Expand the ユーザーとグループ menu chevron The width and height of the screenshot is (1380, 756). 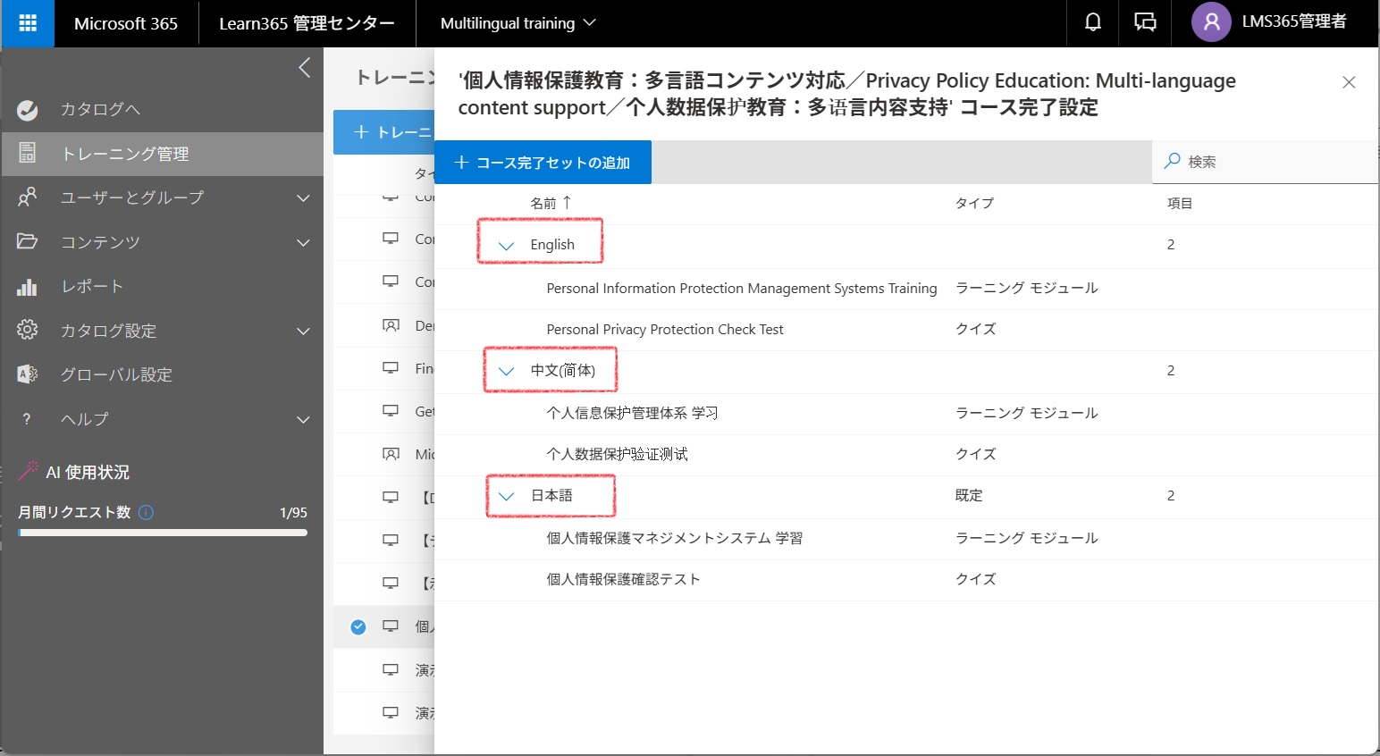(303, 198)
